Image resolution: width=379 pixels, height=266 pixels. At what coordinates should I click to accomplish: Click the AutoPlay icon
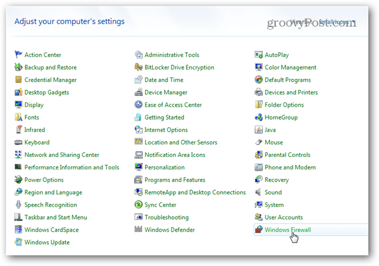pos(259,55)
